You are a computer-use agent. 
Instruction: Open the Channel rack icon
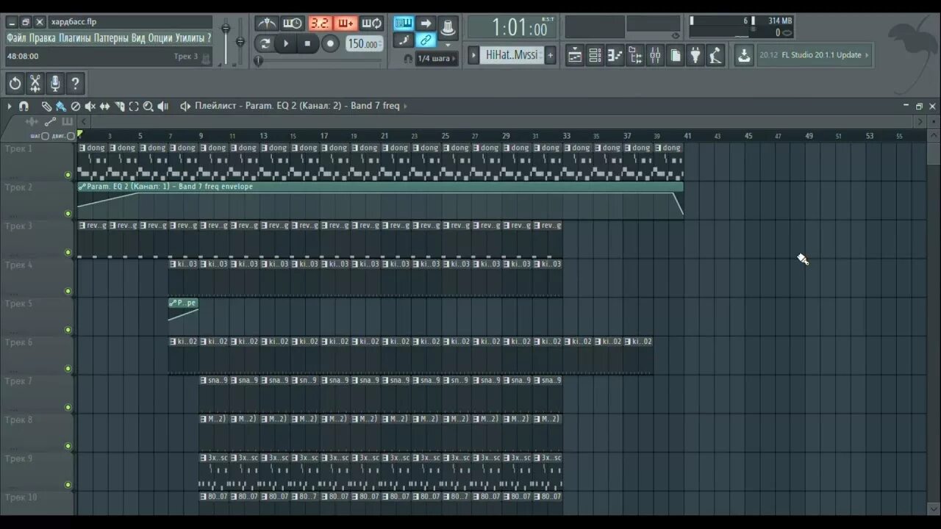point(595,55)
